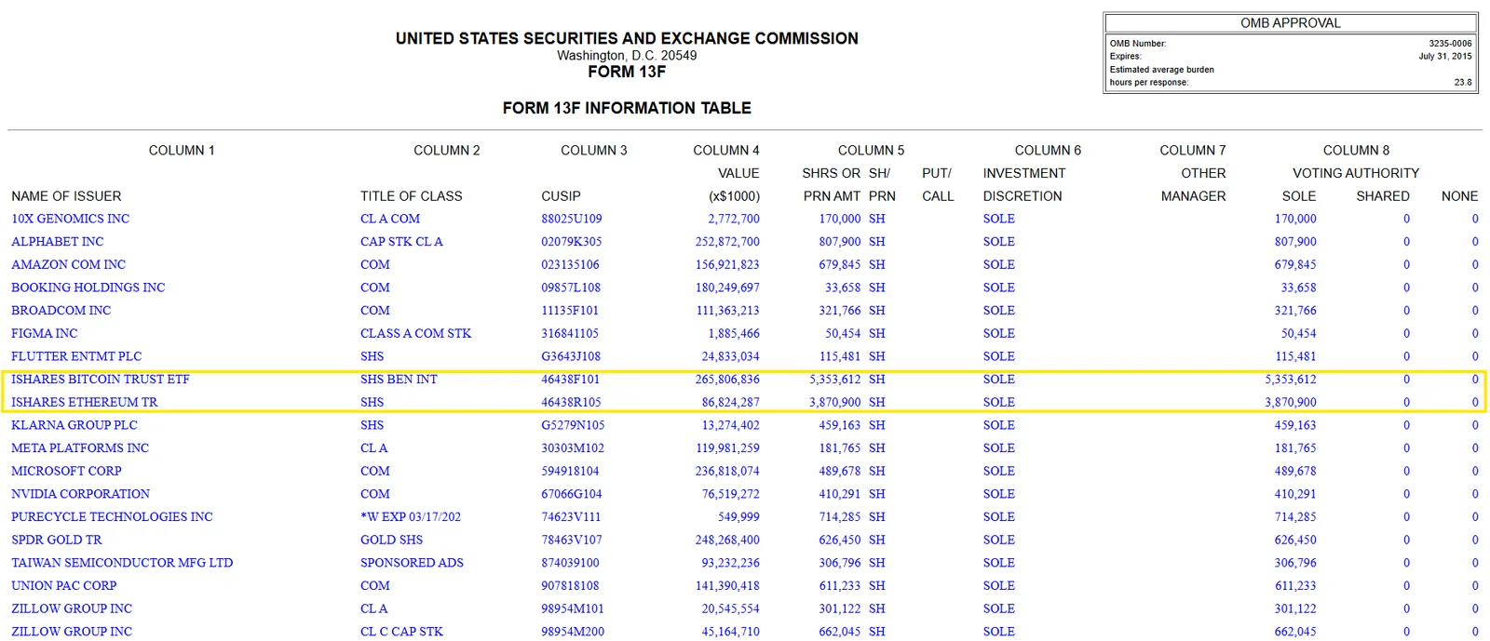Click the NAME OF ISSUER column header

pyautogui.click(x=66, y=196)
